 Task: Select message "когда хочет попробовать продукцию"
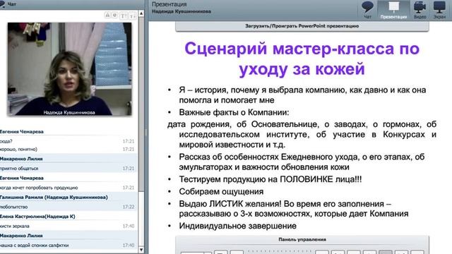tap(39, 188)
